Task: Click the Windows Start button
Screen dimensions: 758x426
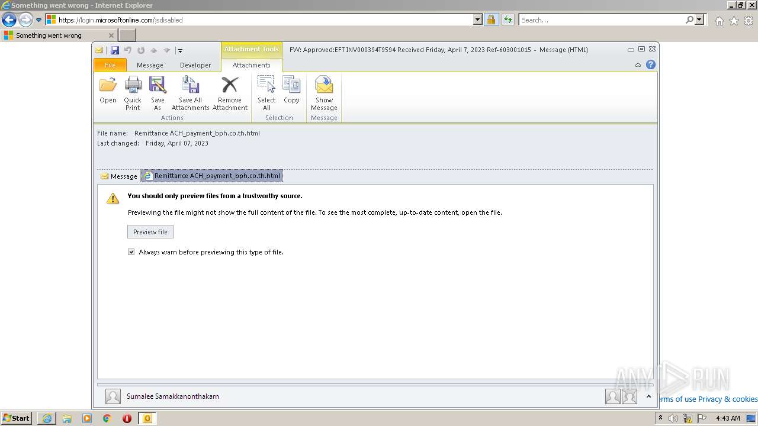Action: pyautogui.click(x=17, y=418)
